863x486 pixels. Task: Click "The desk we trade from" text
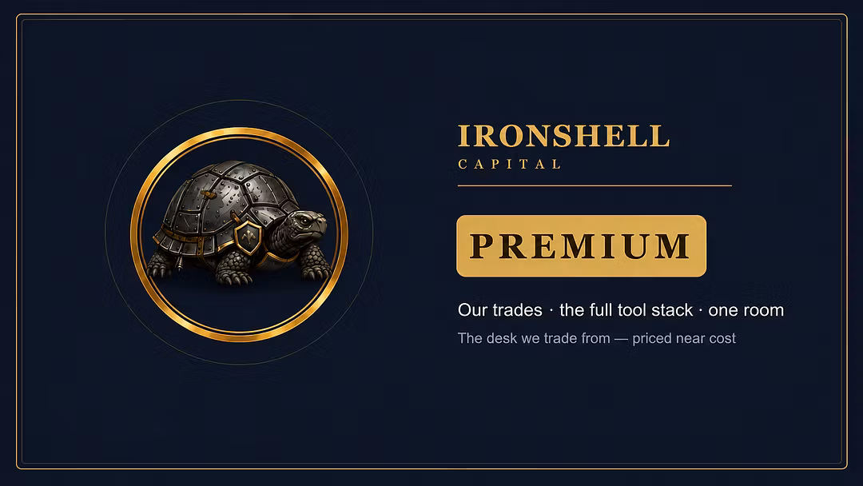(534, 338)
